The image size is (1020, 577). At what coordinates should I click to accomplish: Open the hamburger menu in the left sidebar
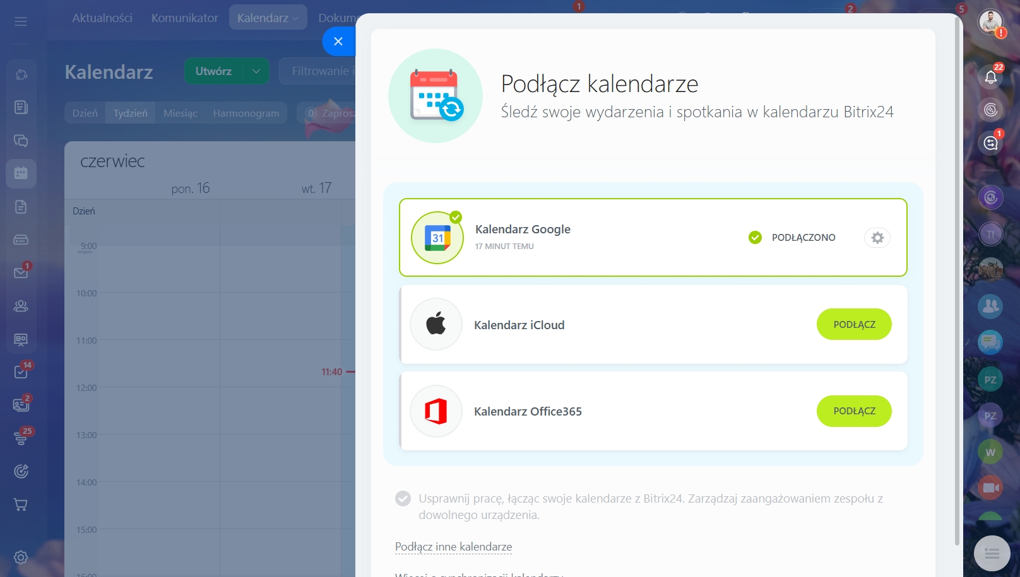point(21,21)
